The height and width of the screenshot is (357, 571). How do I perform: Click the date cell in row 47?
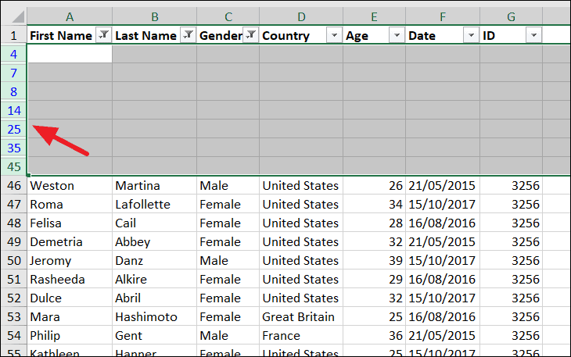point(443,204)
